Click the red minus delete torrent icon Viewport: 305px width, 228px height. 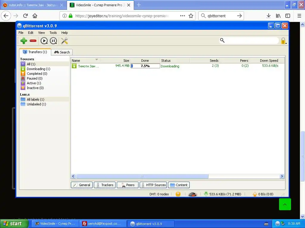(x=33, y=41)
